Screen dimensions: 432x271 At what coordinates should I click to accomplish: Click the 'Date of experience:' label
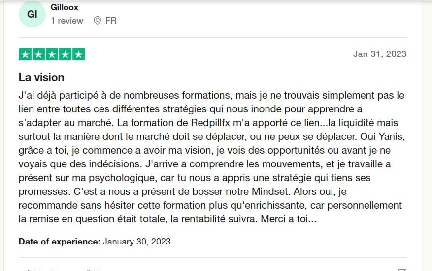[x=60, y=242]
